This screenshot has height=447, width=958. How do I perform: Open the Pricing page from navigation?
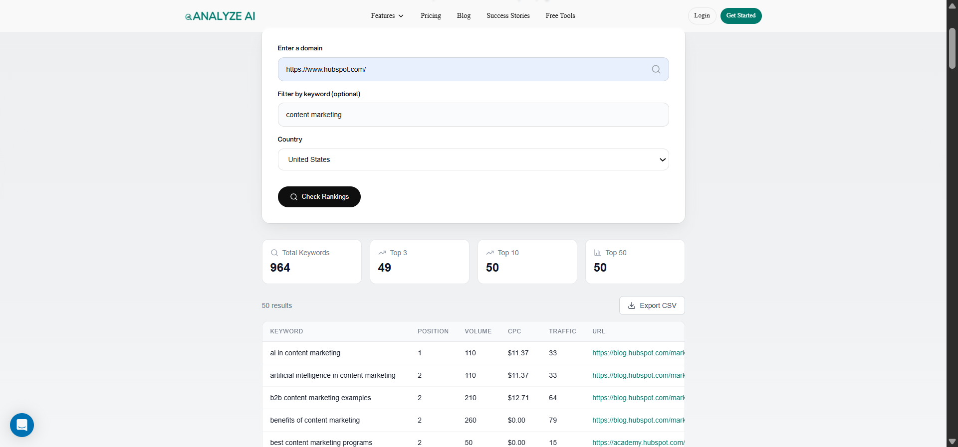pos(431,16)
